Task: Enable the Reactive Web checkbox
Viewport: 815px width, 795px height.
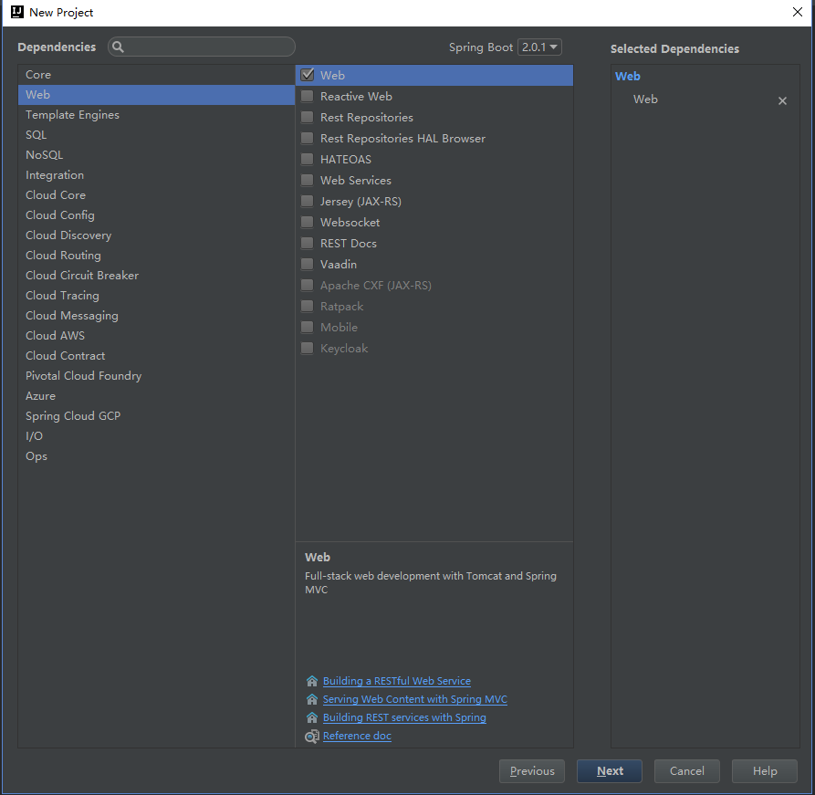Action: (308, 97)
